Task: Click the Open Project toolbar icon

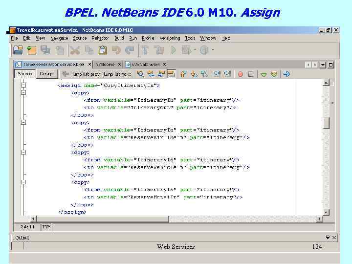Action: pos(18,50)
